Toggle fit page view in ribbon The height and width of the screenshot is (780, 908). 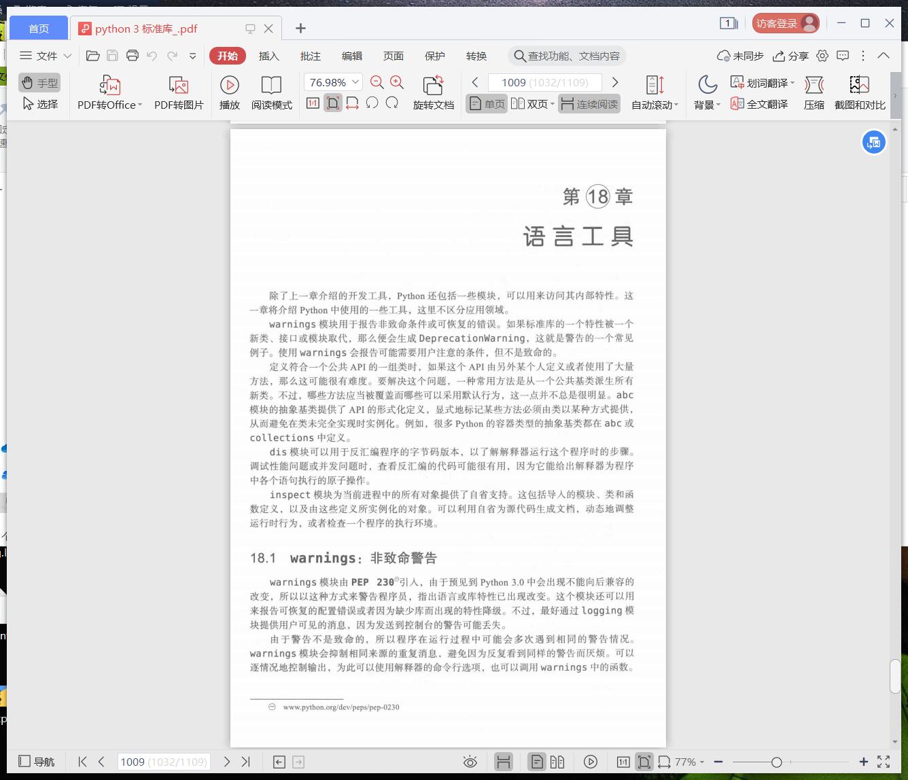tap(332, 103)
